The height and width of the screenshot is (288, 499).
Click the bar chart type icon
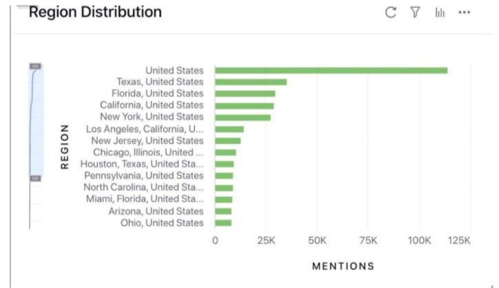tap(439, 12)
